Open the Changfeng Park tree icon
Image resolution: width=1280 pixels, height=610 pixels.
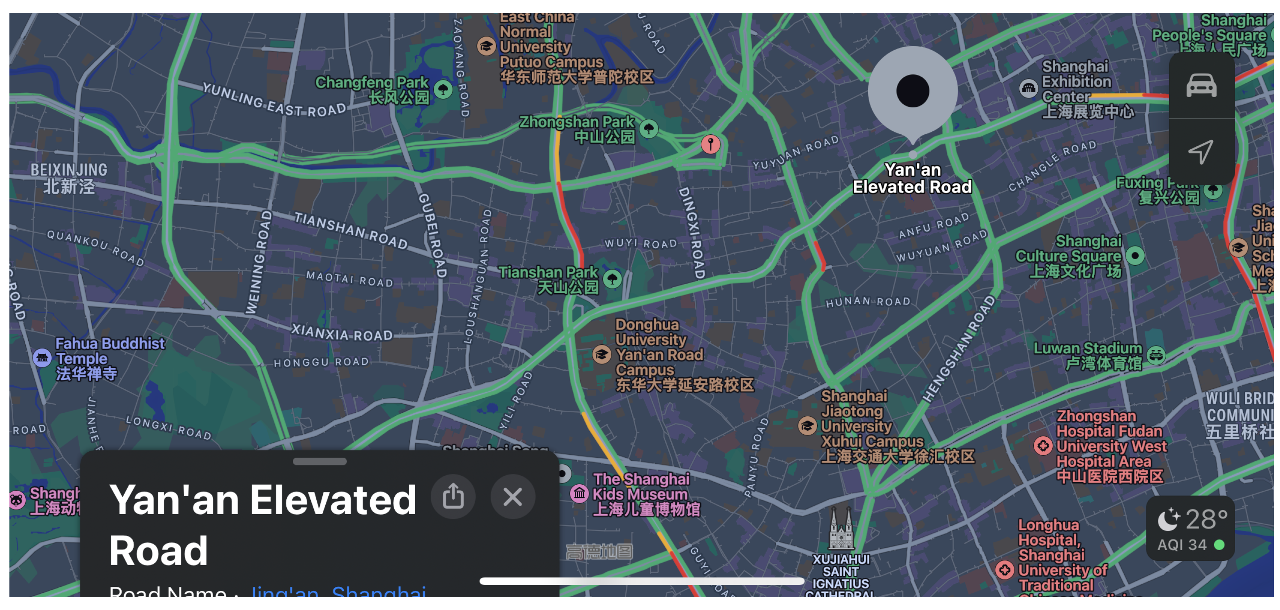pyautogui.click(x=443, y=90)
